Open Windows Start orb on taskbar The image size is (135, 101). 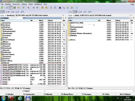click(x=3, y=98)
